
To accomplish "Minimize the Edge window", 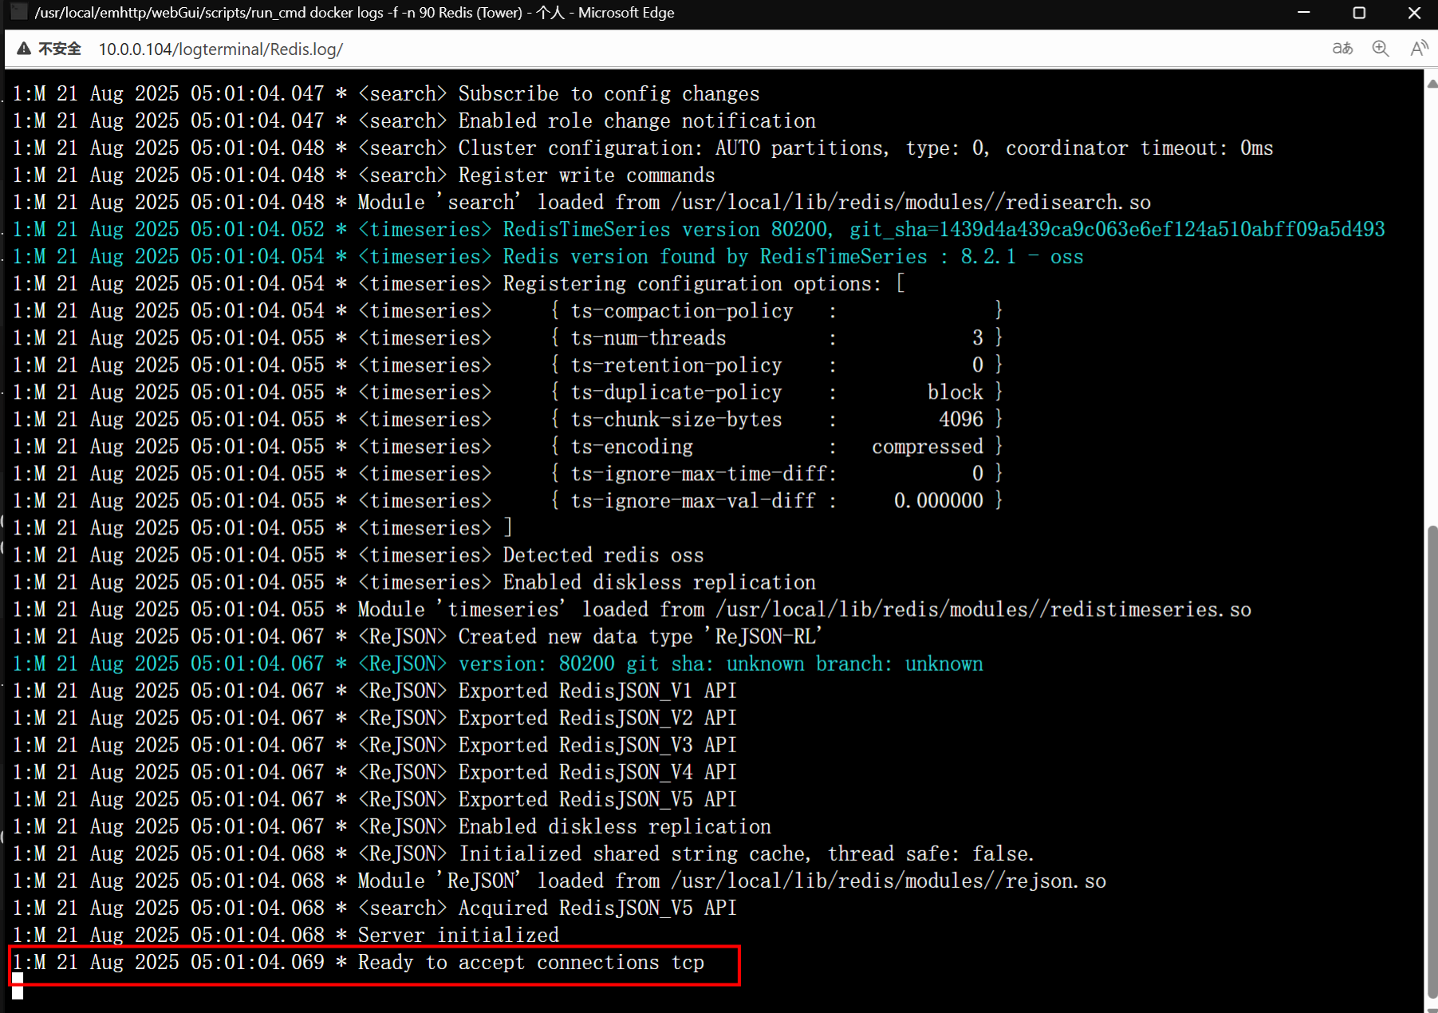I will click(x=1304, y=13).
